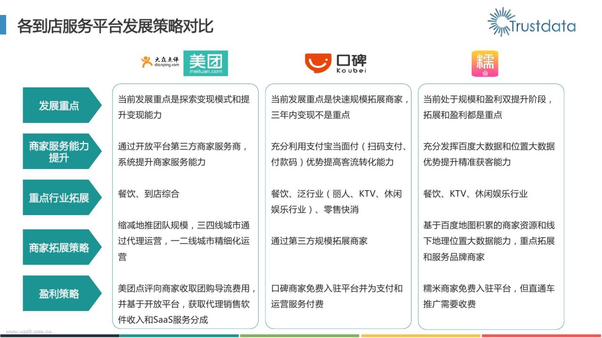Screen dimensions: 602x338
Task: Click text 三年内变现不是重点
Action: (310, 115)
